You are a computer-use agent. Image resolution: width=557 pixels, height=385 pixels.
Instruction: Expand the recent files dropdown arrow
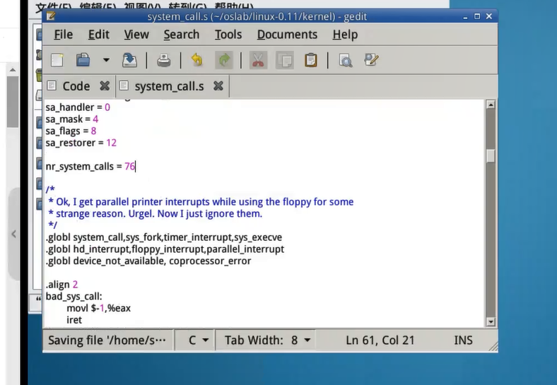tap(106, 61)
